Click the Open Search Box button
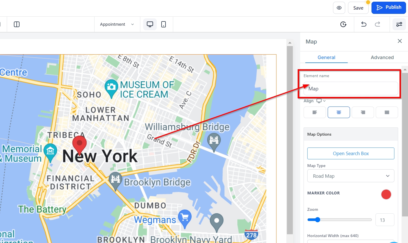408x243 pixels. (x=351, y=153)
